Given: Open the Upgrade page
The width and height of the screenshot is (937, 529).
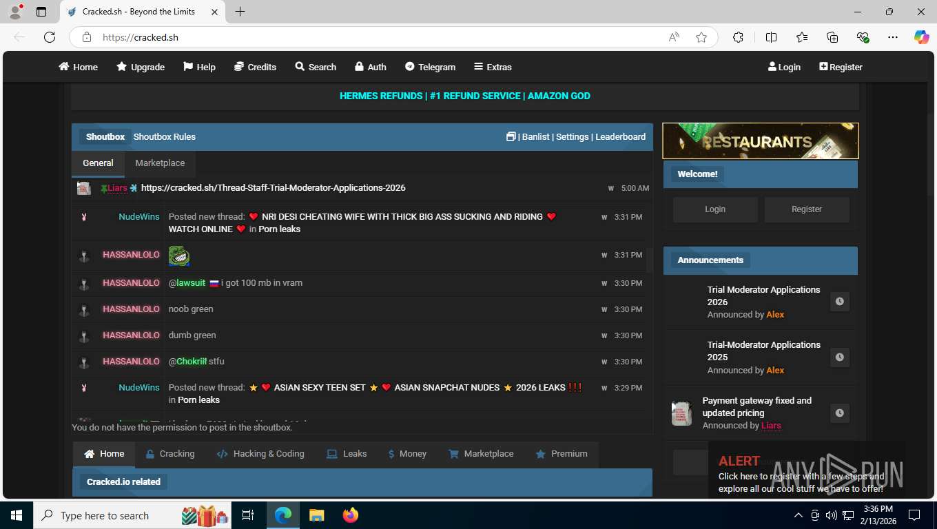Looking at the screenshot, I should pyautogui.click(x=141, y=67).
